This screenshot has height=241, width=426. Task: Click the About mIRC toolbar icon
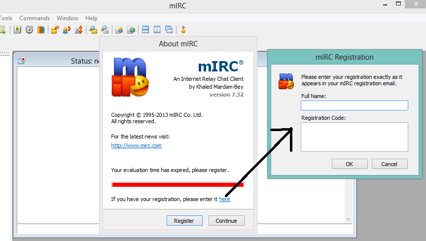click(x=183, y=30)
